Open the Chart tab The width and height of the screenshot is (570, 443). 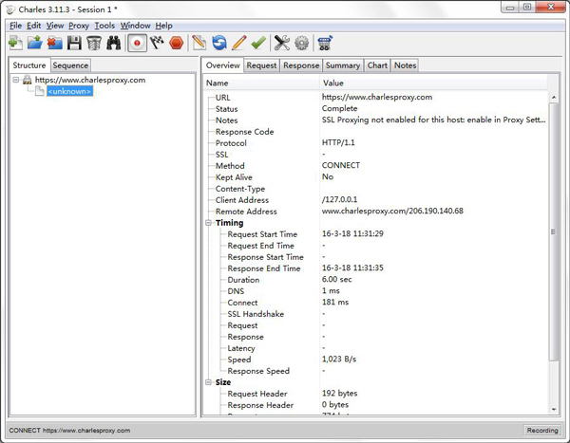point(377,65)
